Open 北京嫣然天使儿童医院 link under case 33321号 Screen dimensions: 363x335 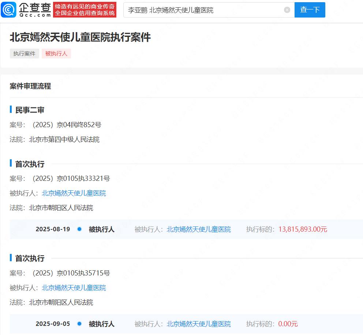[x=74, y=193]
